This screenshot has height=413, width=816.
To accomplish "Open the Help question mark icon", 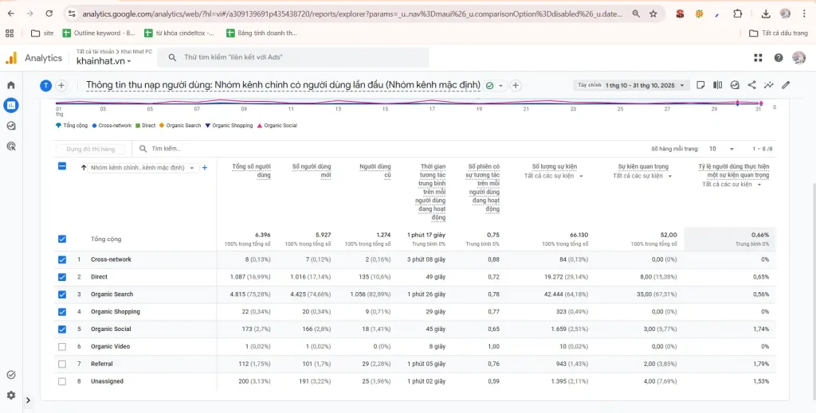I will click(779, 57).
